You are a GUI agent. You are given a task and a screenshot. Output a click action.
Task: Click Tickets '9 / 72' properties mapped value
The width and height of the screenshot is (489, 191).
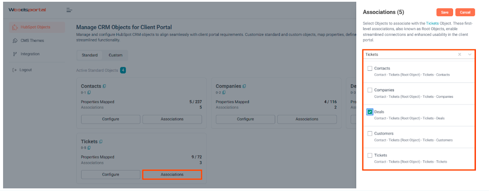(196, 157)
